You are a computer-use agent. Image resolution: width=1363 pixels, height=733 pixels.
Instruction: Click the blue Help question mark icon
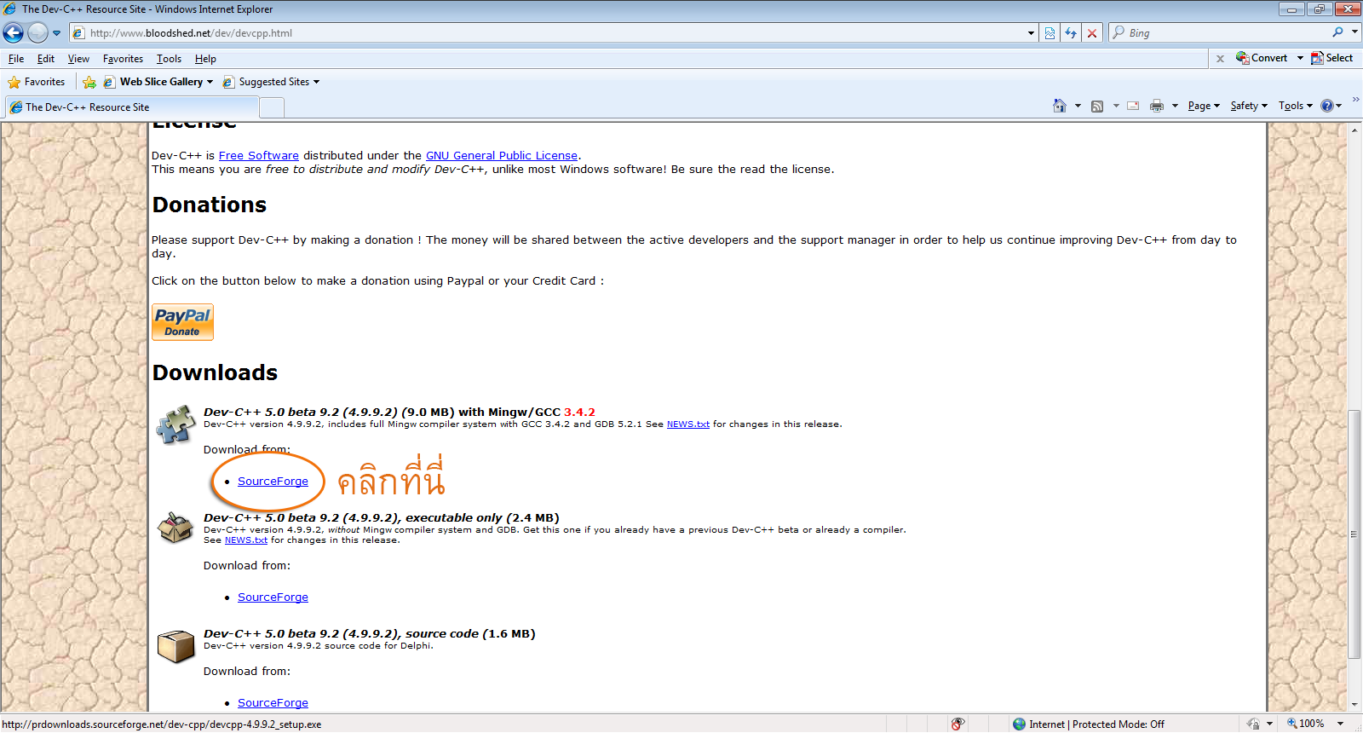click(1327, 106)
